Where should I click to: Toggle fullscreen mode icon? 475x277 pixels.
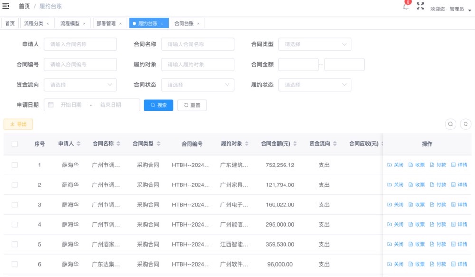coord(420,6)
